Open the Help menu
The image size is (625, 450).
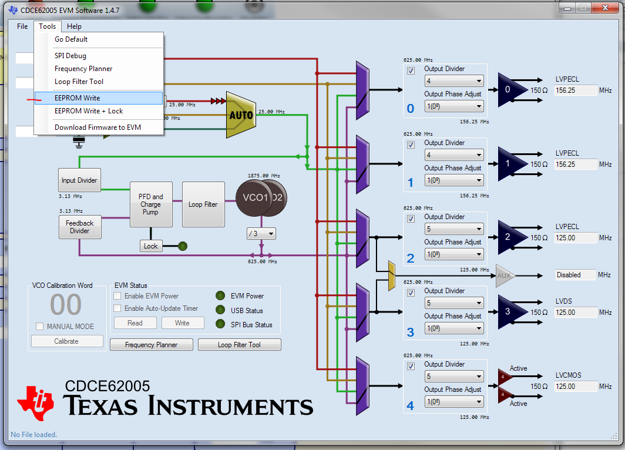click(74, 26)
